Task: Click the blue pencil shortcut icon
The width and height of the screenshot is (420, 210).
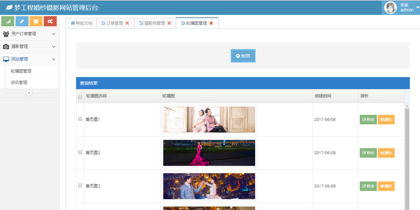Action: click(x=22, y=21)
